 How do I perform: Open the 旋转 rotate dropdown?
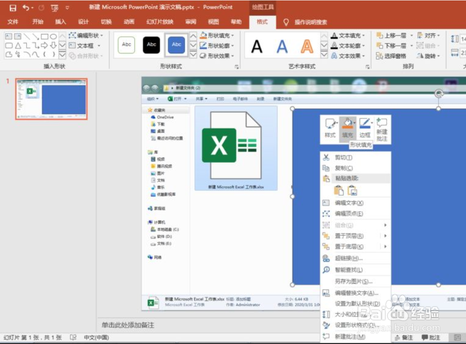click(x=428, y=56)
